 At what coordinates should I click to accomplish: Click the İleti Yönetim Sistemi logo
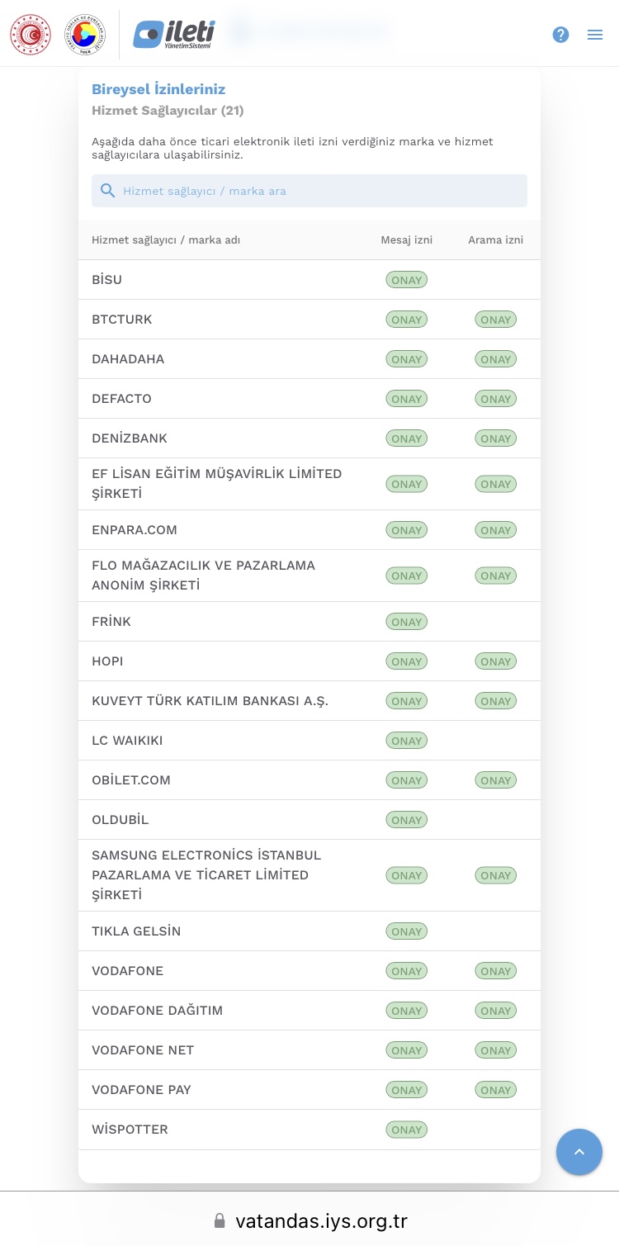(174, 35)
